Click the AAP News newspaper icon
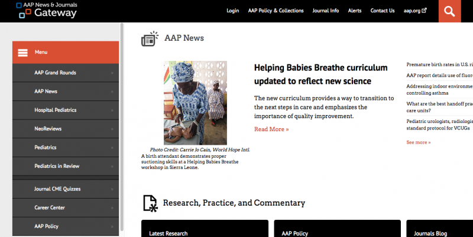The height and width of the screenshot is (237, 473). click(150, 38)
